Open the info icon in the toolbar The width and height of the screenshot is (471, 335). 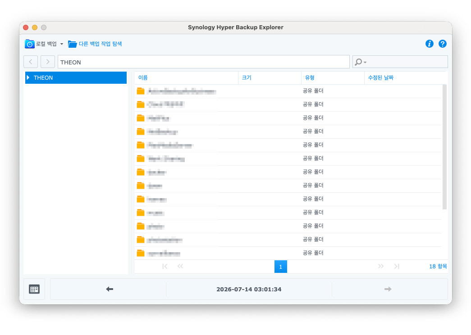click(429, 44)
